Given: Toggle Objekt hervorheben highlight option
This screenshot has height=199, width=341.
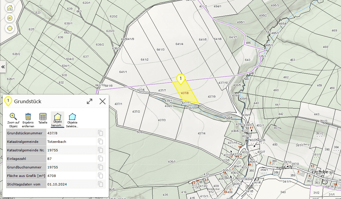Looking at the screenshot, I should pyautogui.click(x=58, y=117).
